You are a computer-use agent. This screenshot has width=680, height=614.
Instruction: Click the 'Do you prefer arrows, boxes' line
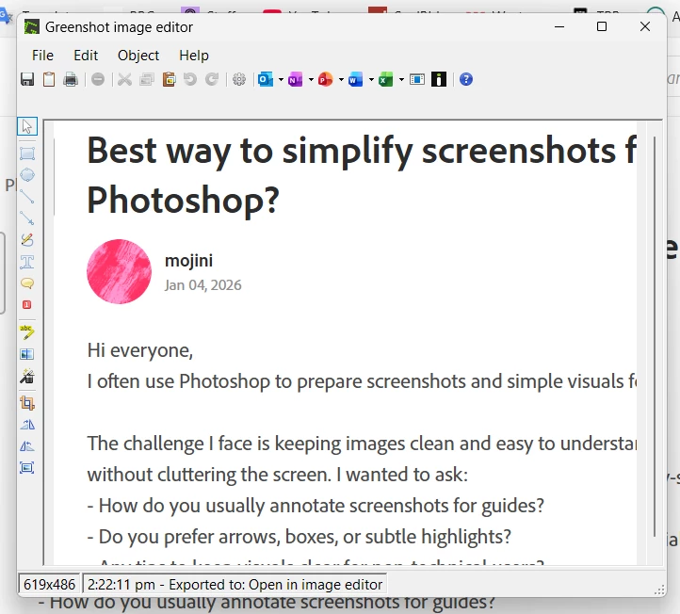point(300,537)
